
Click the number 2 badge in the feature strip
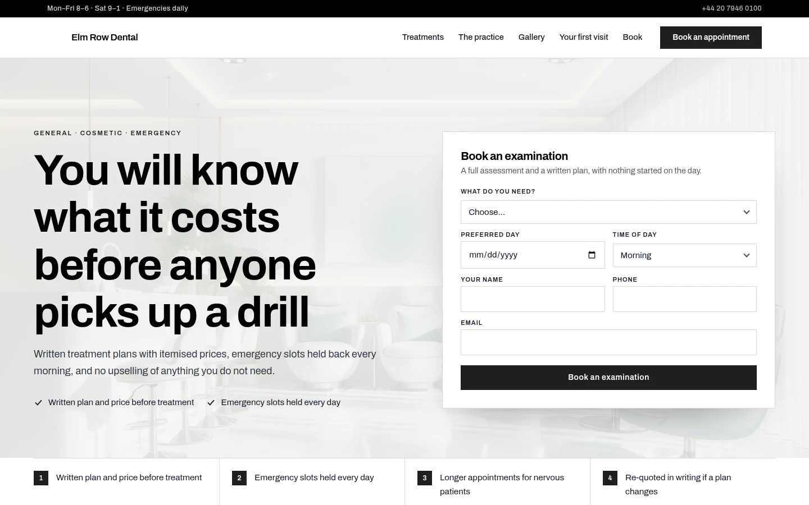coord(239,478)
